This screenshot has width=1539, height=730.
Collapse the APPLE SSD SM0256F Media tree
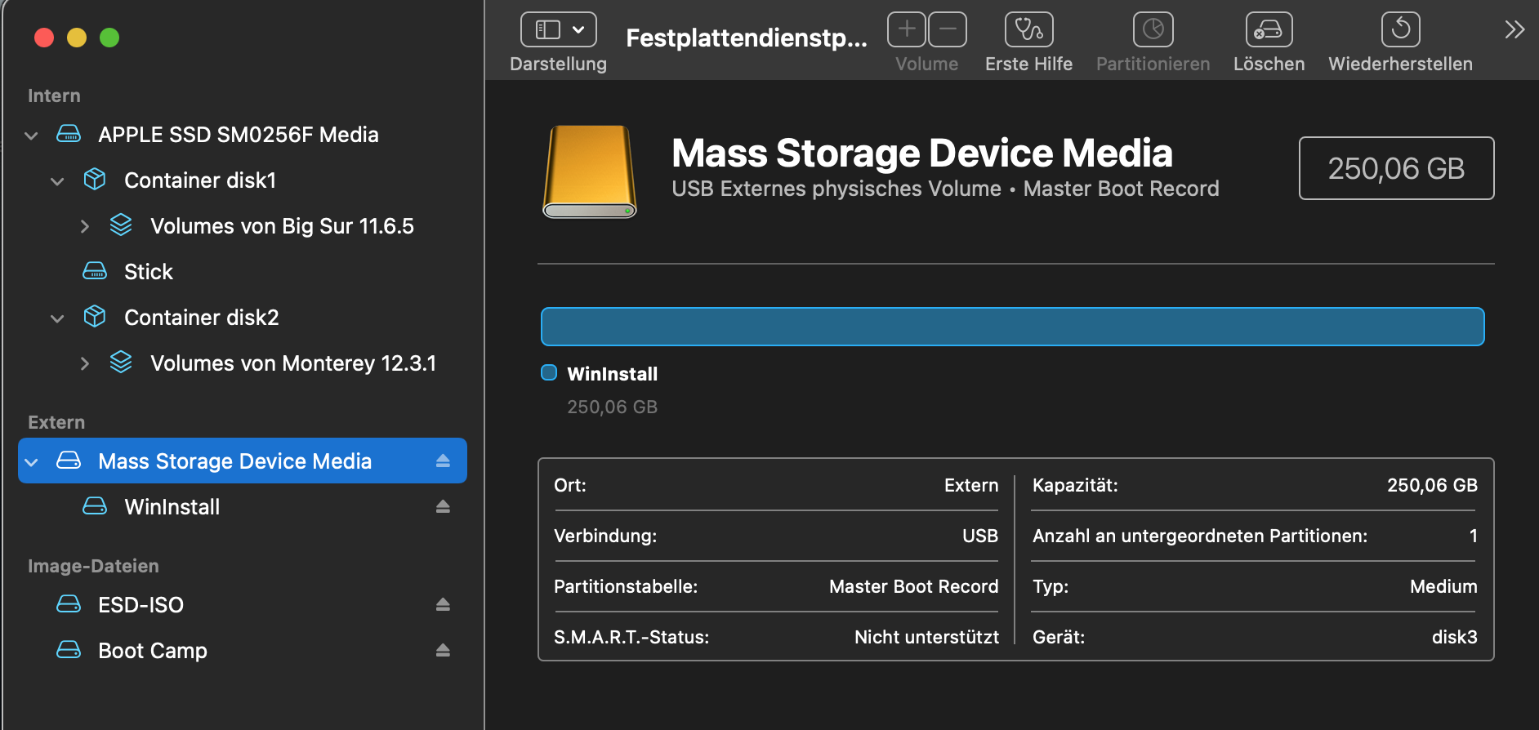pos(31,136)
